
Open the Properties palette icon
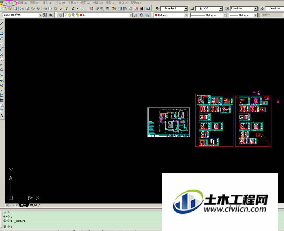tap(114, 9)
